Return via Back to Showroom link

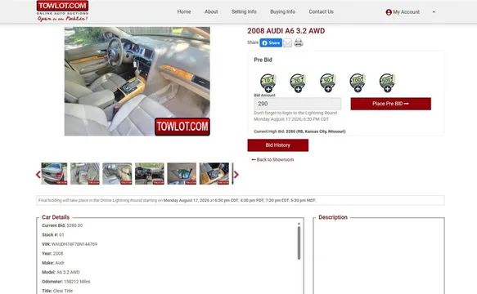pos(272,159)
